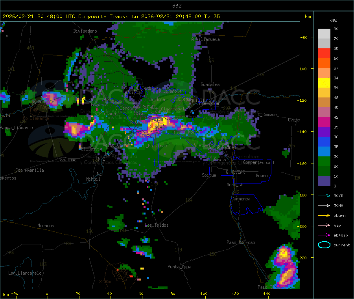The image size is (354, 299).
Task: Click the yellow UTC Composite Tracks timestamp
Action: [111, 17]
